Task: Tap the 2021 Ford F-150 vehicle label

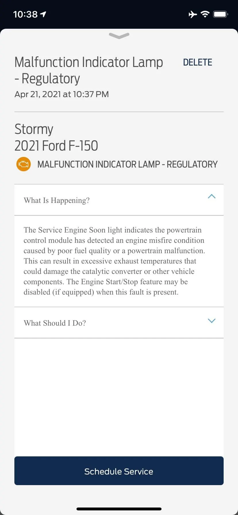Action: [x=56, y=146]
